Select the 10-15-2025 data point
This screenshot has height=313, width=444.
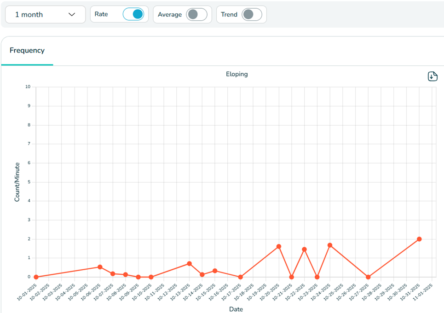[215, 271]
